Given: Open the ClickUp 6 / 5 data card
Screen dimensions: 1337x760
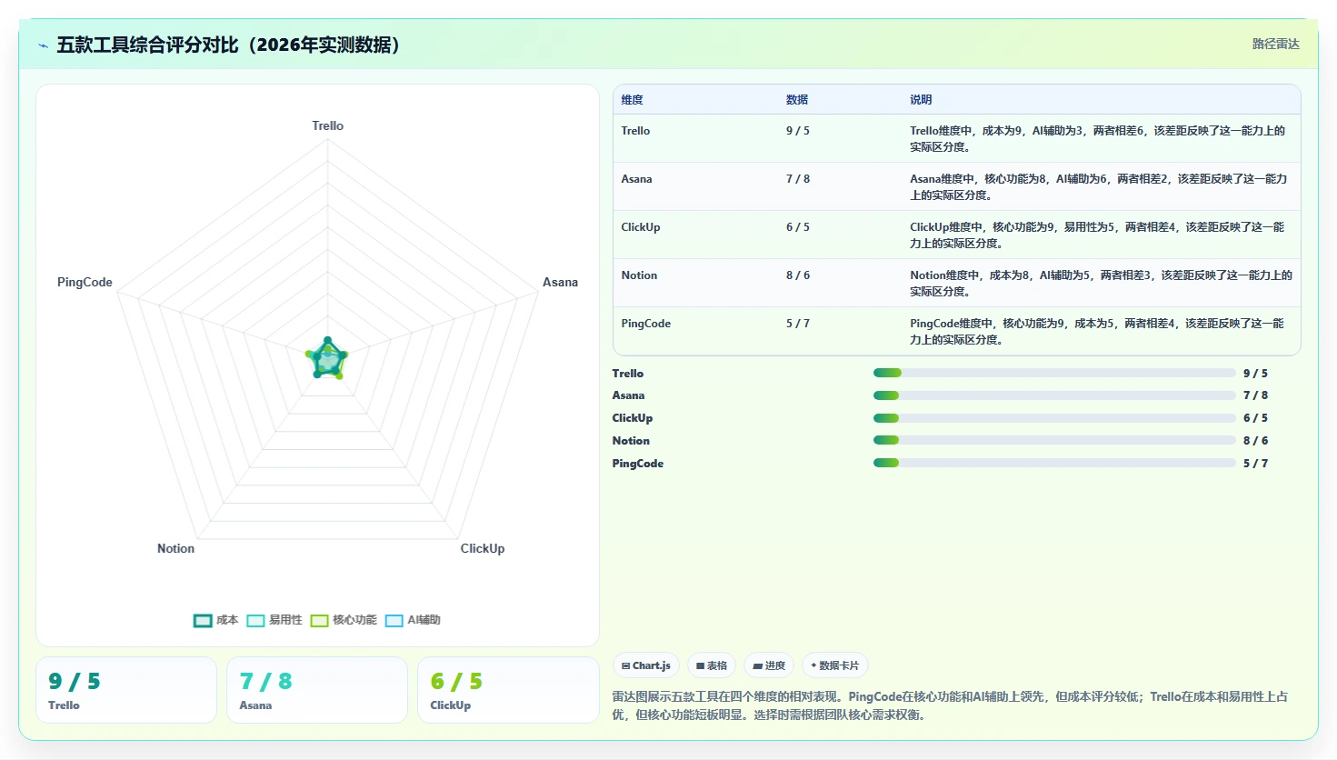Looking at the screenshot, I should pyautogui.click(x=508, y=690).
